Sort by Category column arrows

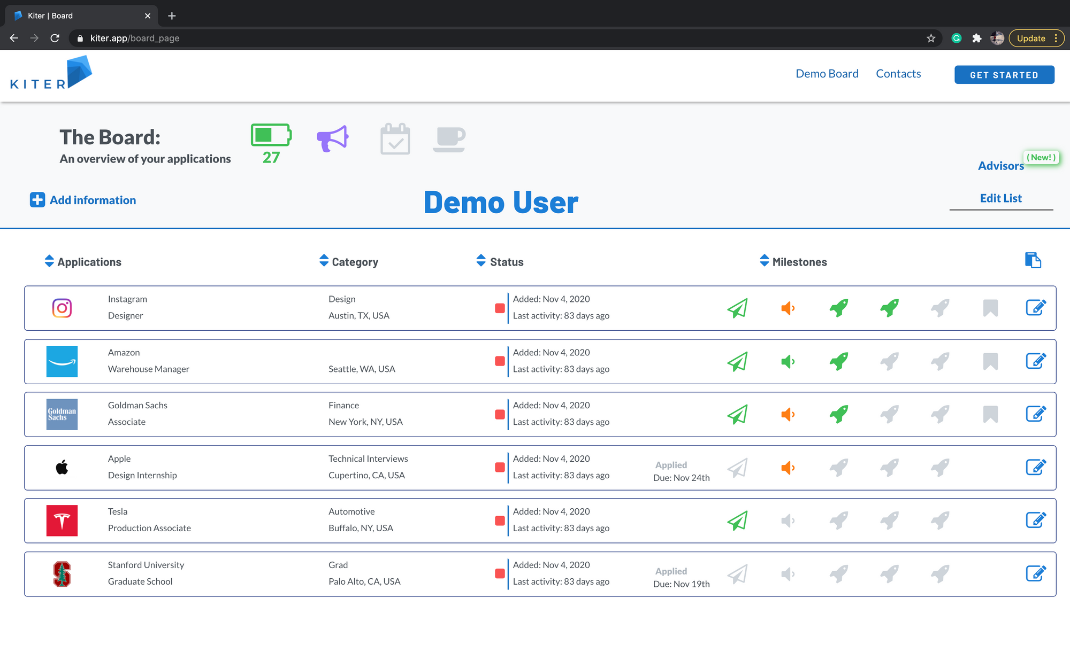(x=324, y=261)
